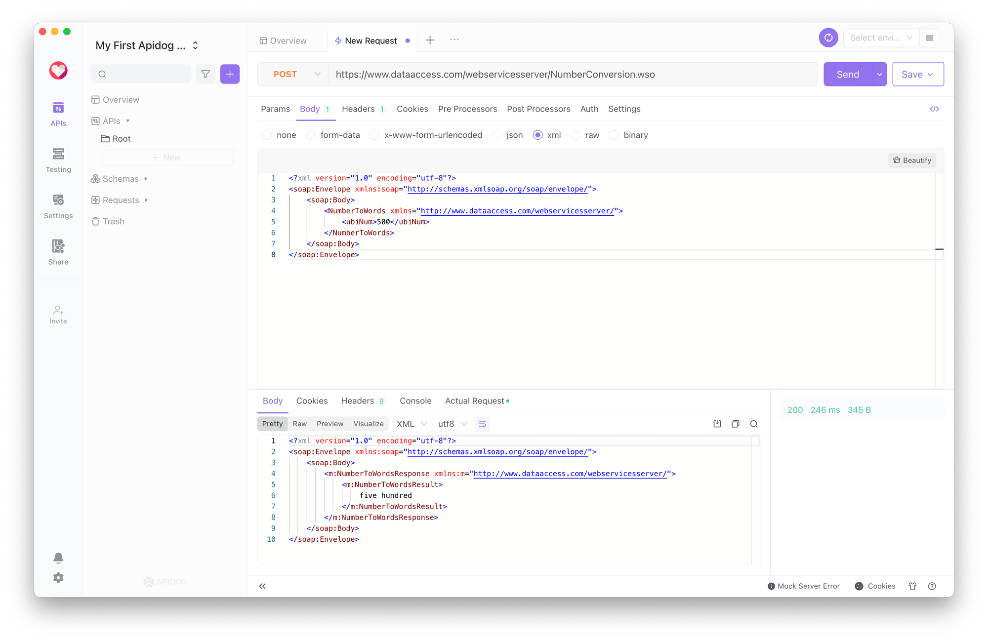Open the environment selector dropdown
Viewport: 988px width, 642px height.
[881, 38]
